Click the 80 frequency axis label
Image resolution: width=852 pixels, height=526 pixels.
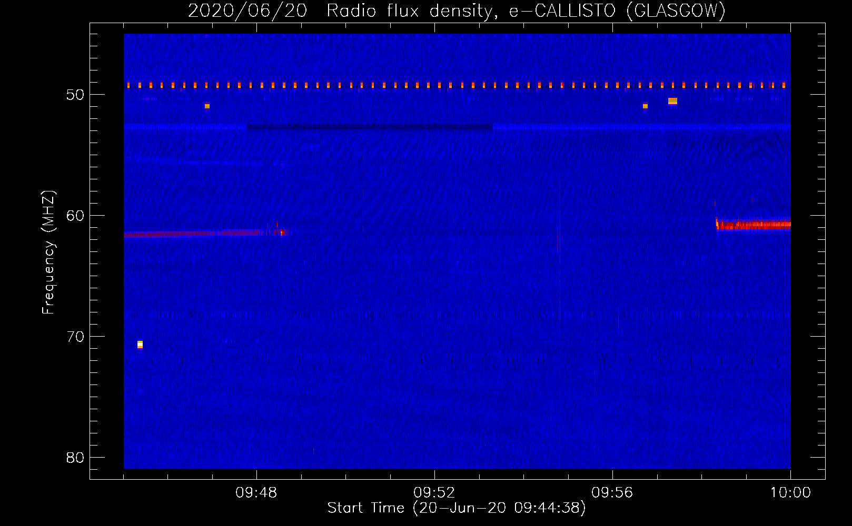pyautogui.click(x=75, y=458)
